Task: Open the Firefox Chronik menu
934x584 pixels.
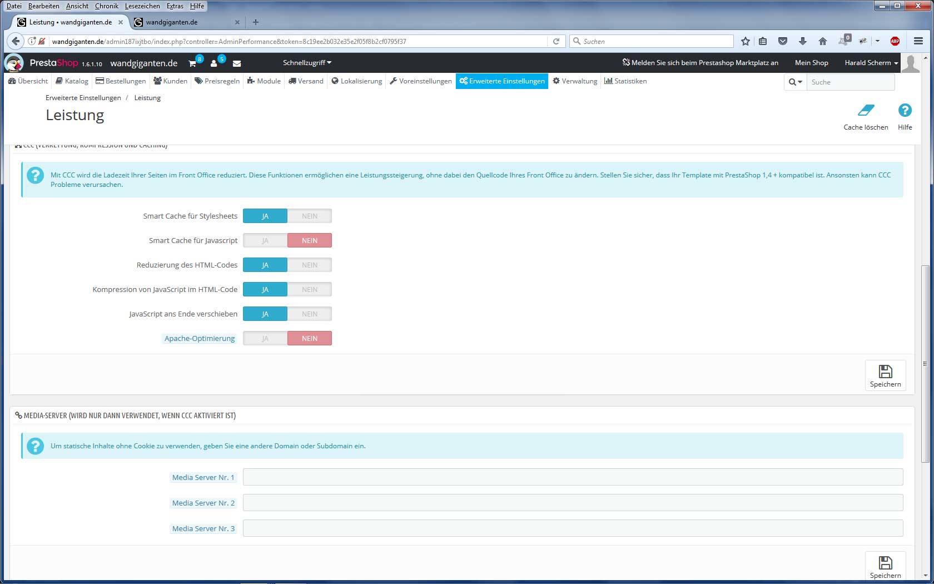Action: click(x=107, y=6)
